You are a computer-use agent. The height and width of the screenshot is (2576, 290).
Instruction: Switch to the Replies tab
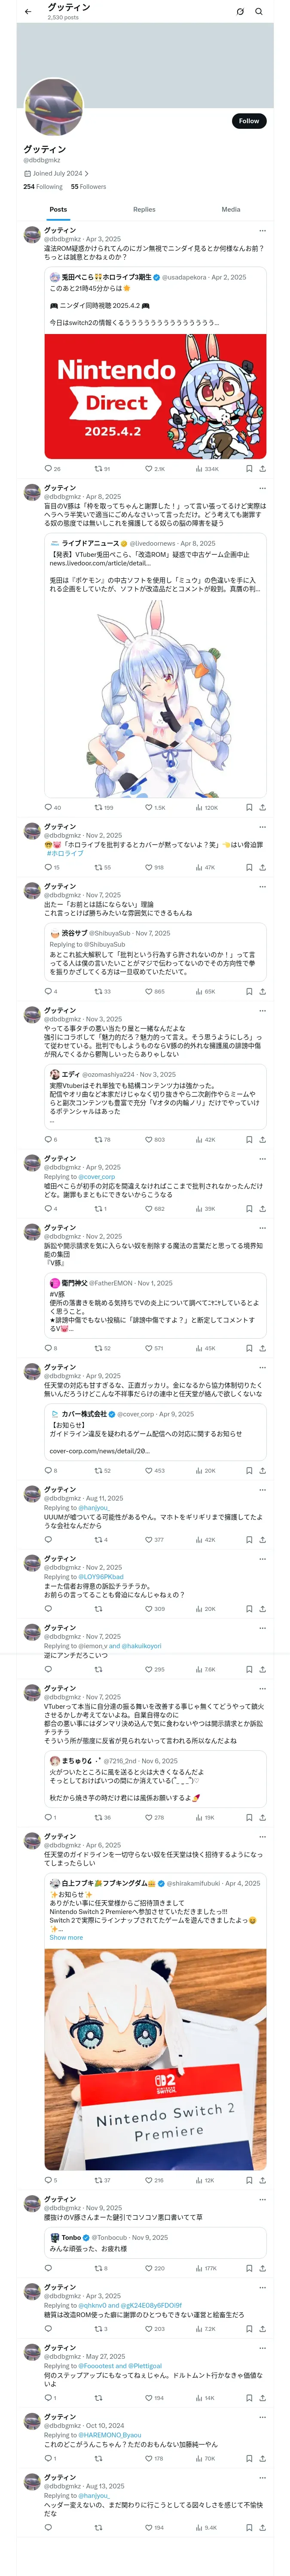click(x=144, y=210)
